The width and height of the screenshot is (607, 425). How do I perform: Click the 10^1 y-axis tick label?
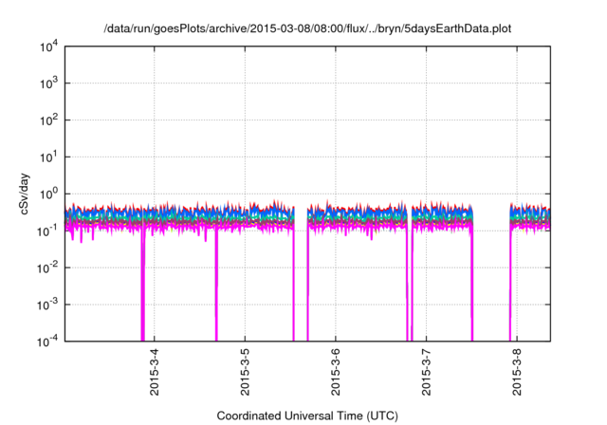coord(49,157)
